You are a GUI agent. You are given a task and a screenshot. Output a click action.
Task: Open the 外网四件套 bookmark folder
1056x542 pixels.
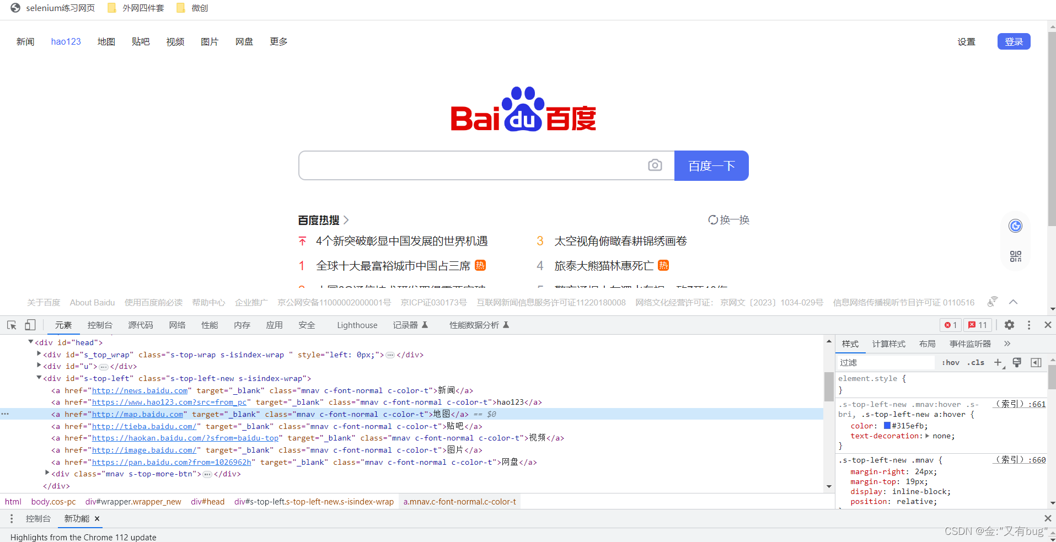click(x=136, y=8)
